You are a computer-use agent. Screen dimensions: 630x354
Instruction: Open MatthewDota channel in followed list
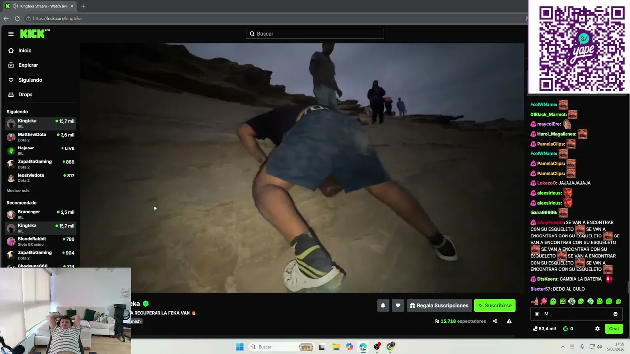pyautogui.click(x=41, y=137)
